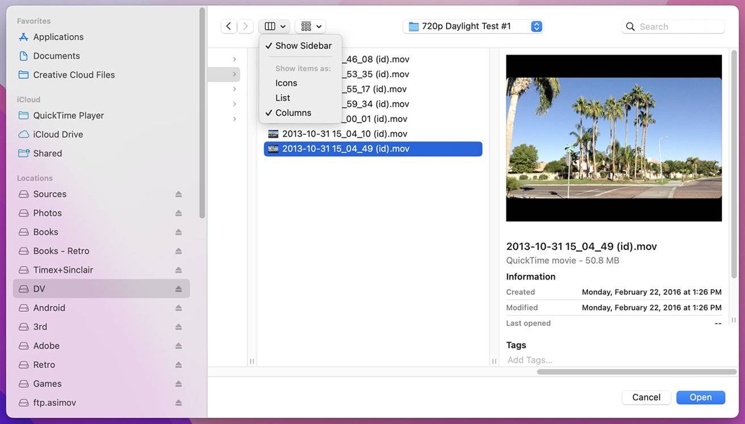This screenshot has height=424, width=745.
Task: Select the DV volume
Action: (102, 289)
